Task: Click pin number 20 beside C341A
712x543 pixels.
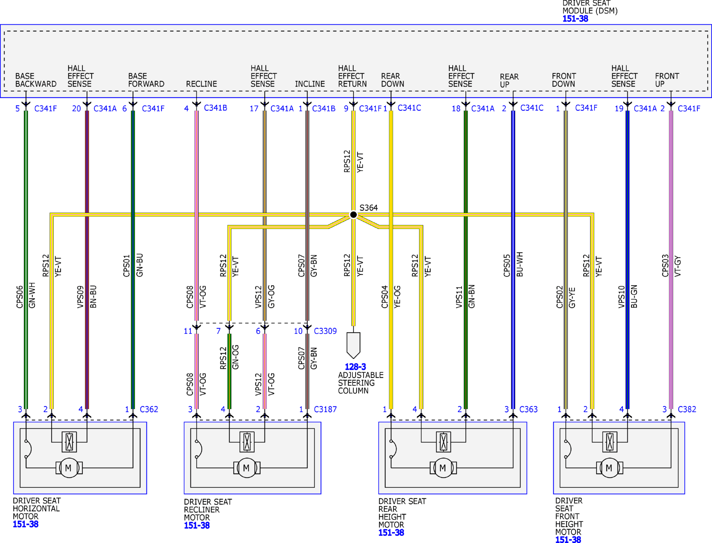Action: click(77, 109)
